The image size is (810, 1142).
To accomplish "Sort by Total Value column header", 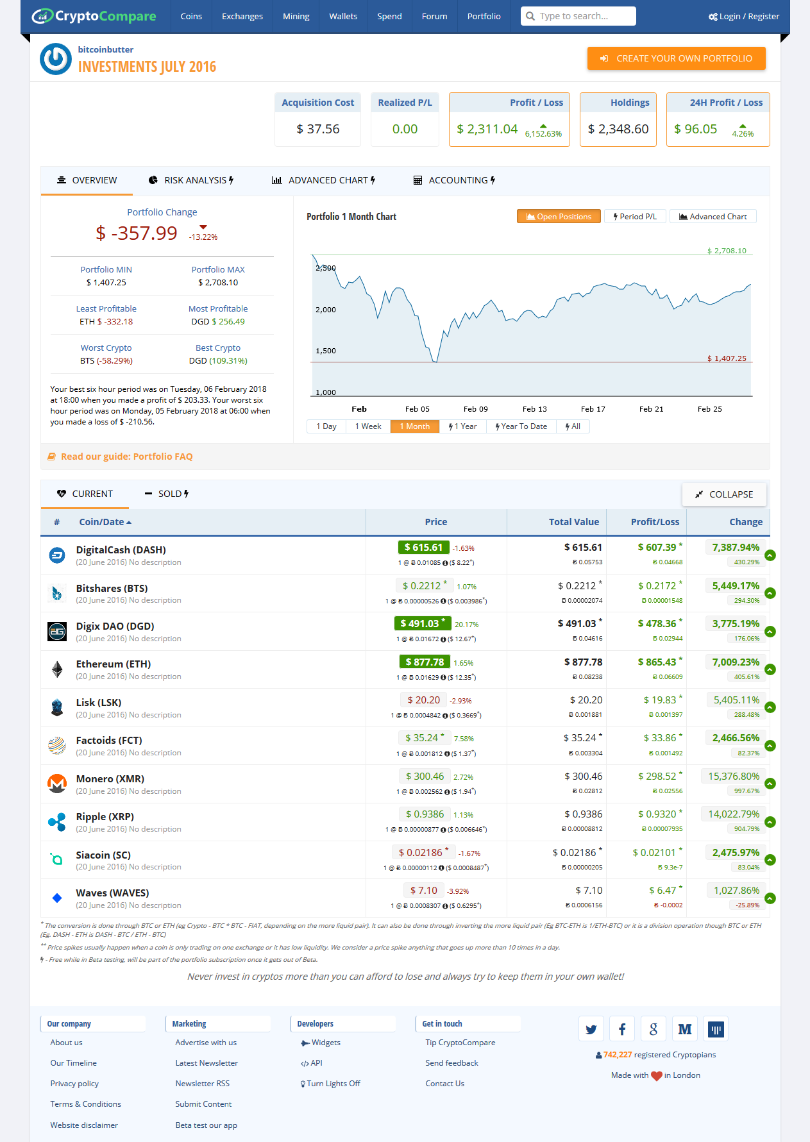I will (574, 522).
